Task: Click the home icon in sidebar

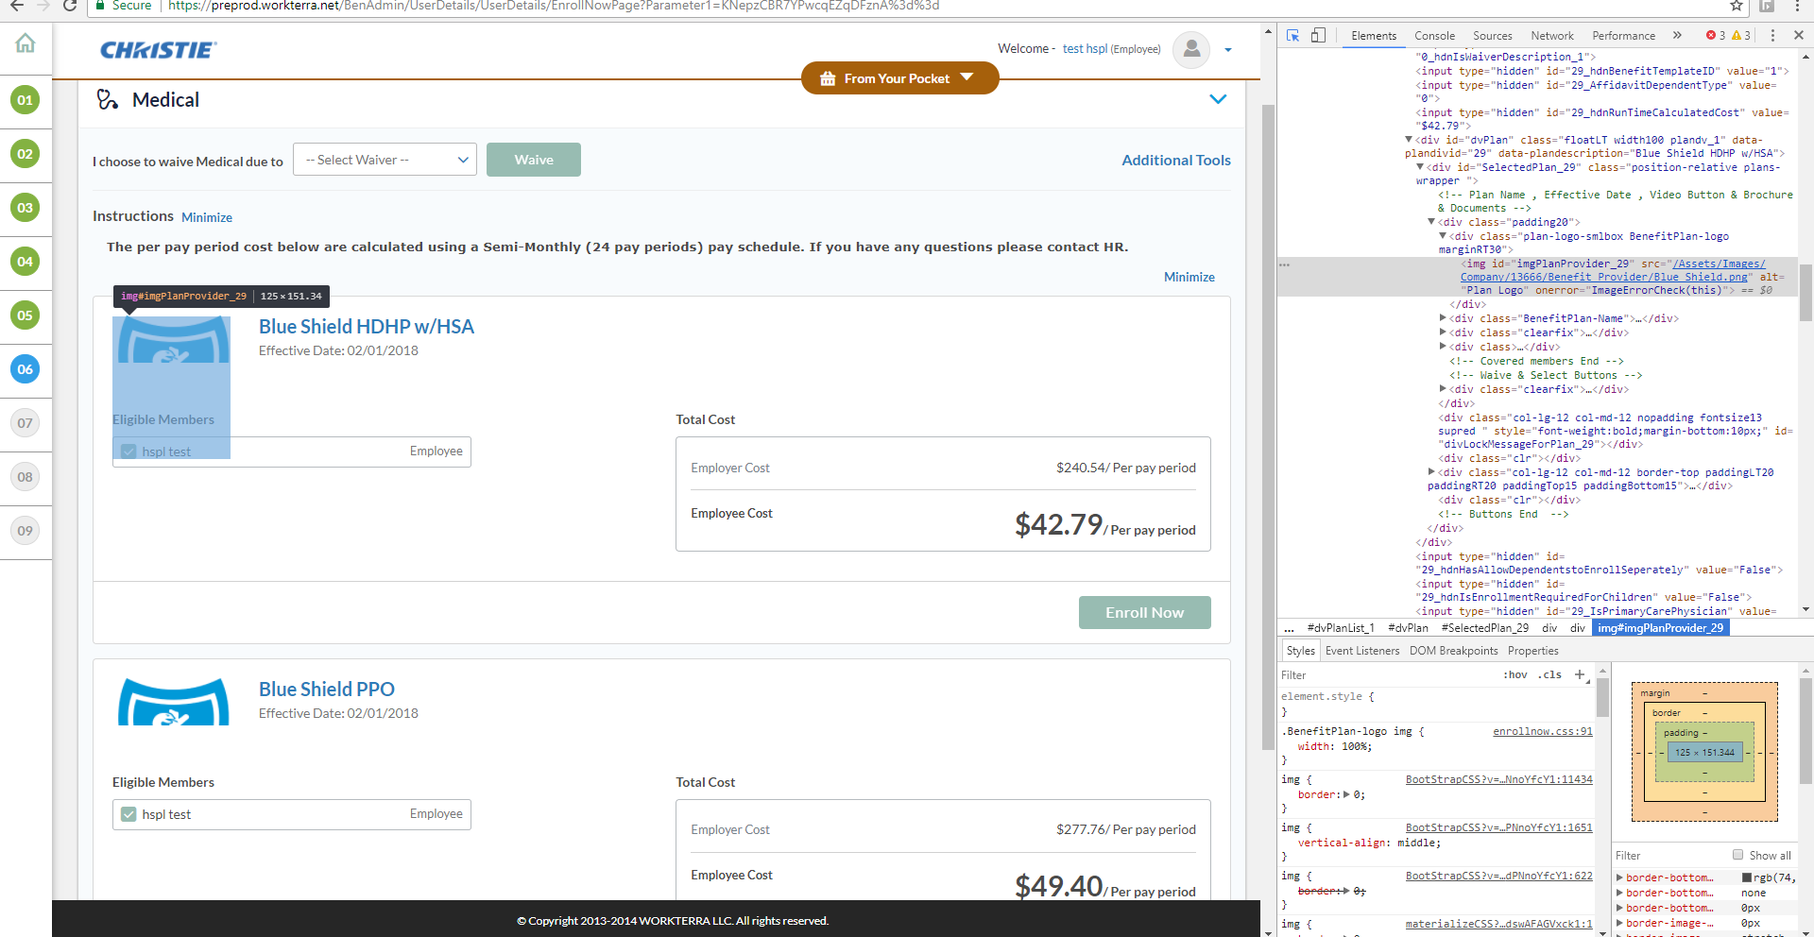Action: (26, 43)
